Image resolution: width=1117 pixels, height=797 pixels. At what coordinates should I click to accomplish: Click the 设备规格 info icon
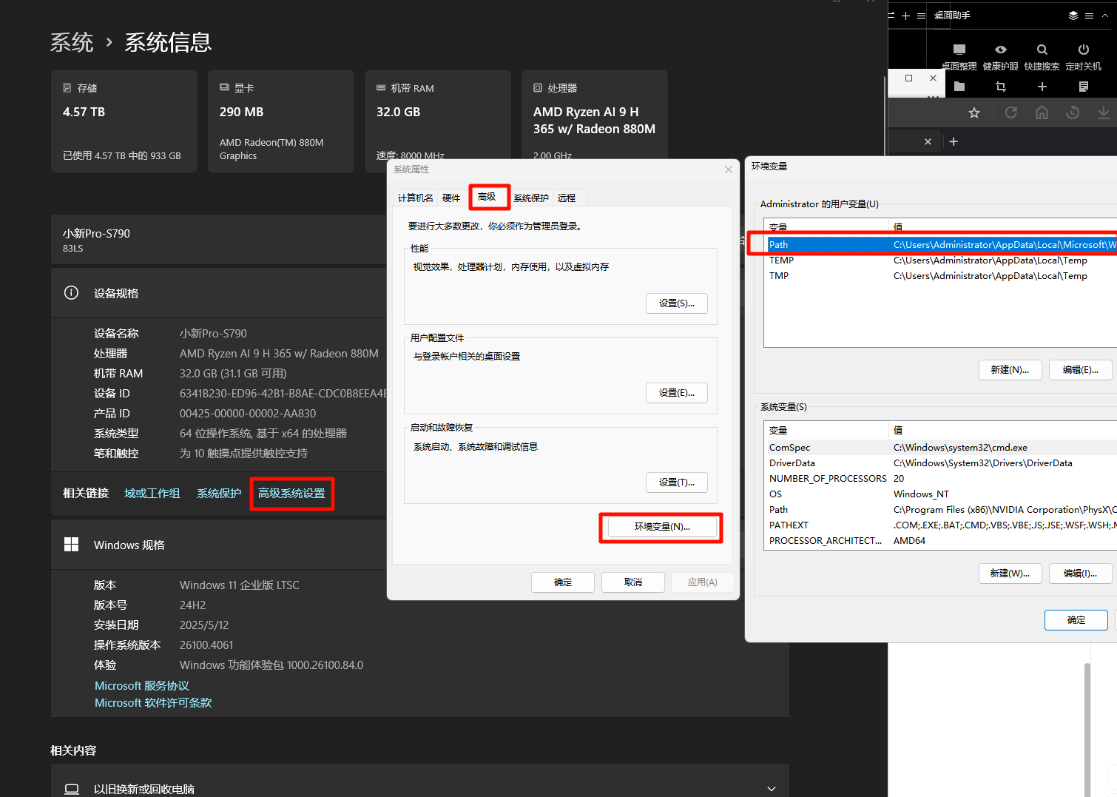[x=71, y=293]
